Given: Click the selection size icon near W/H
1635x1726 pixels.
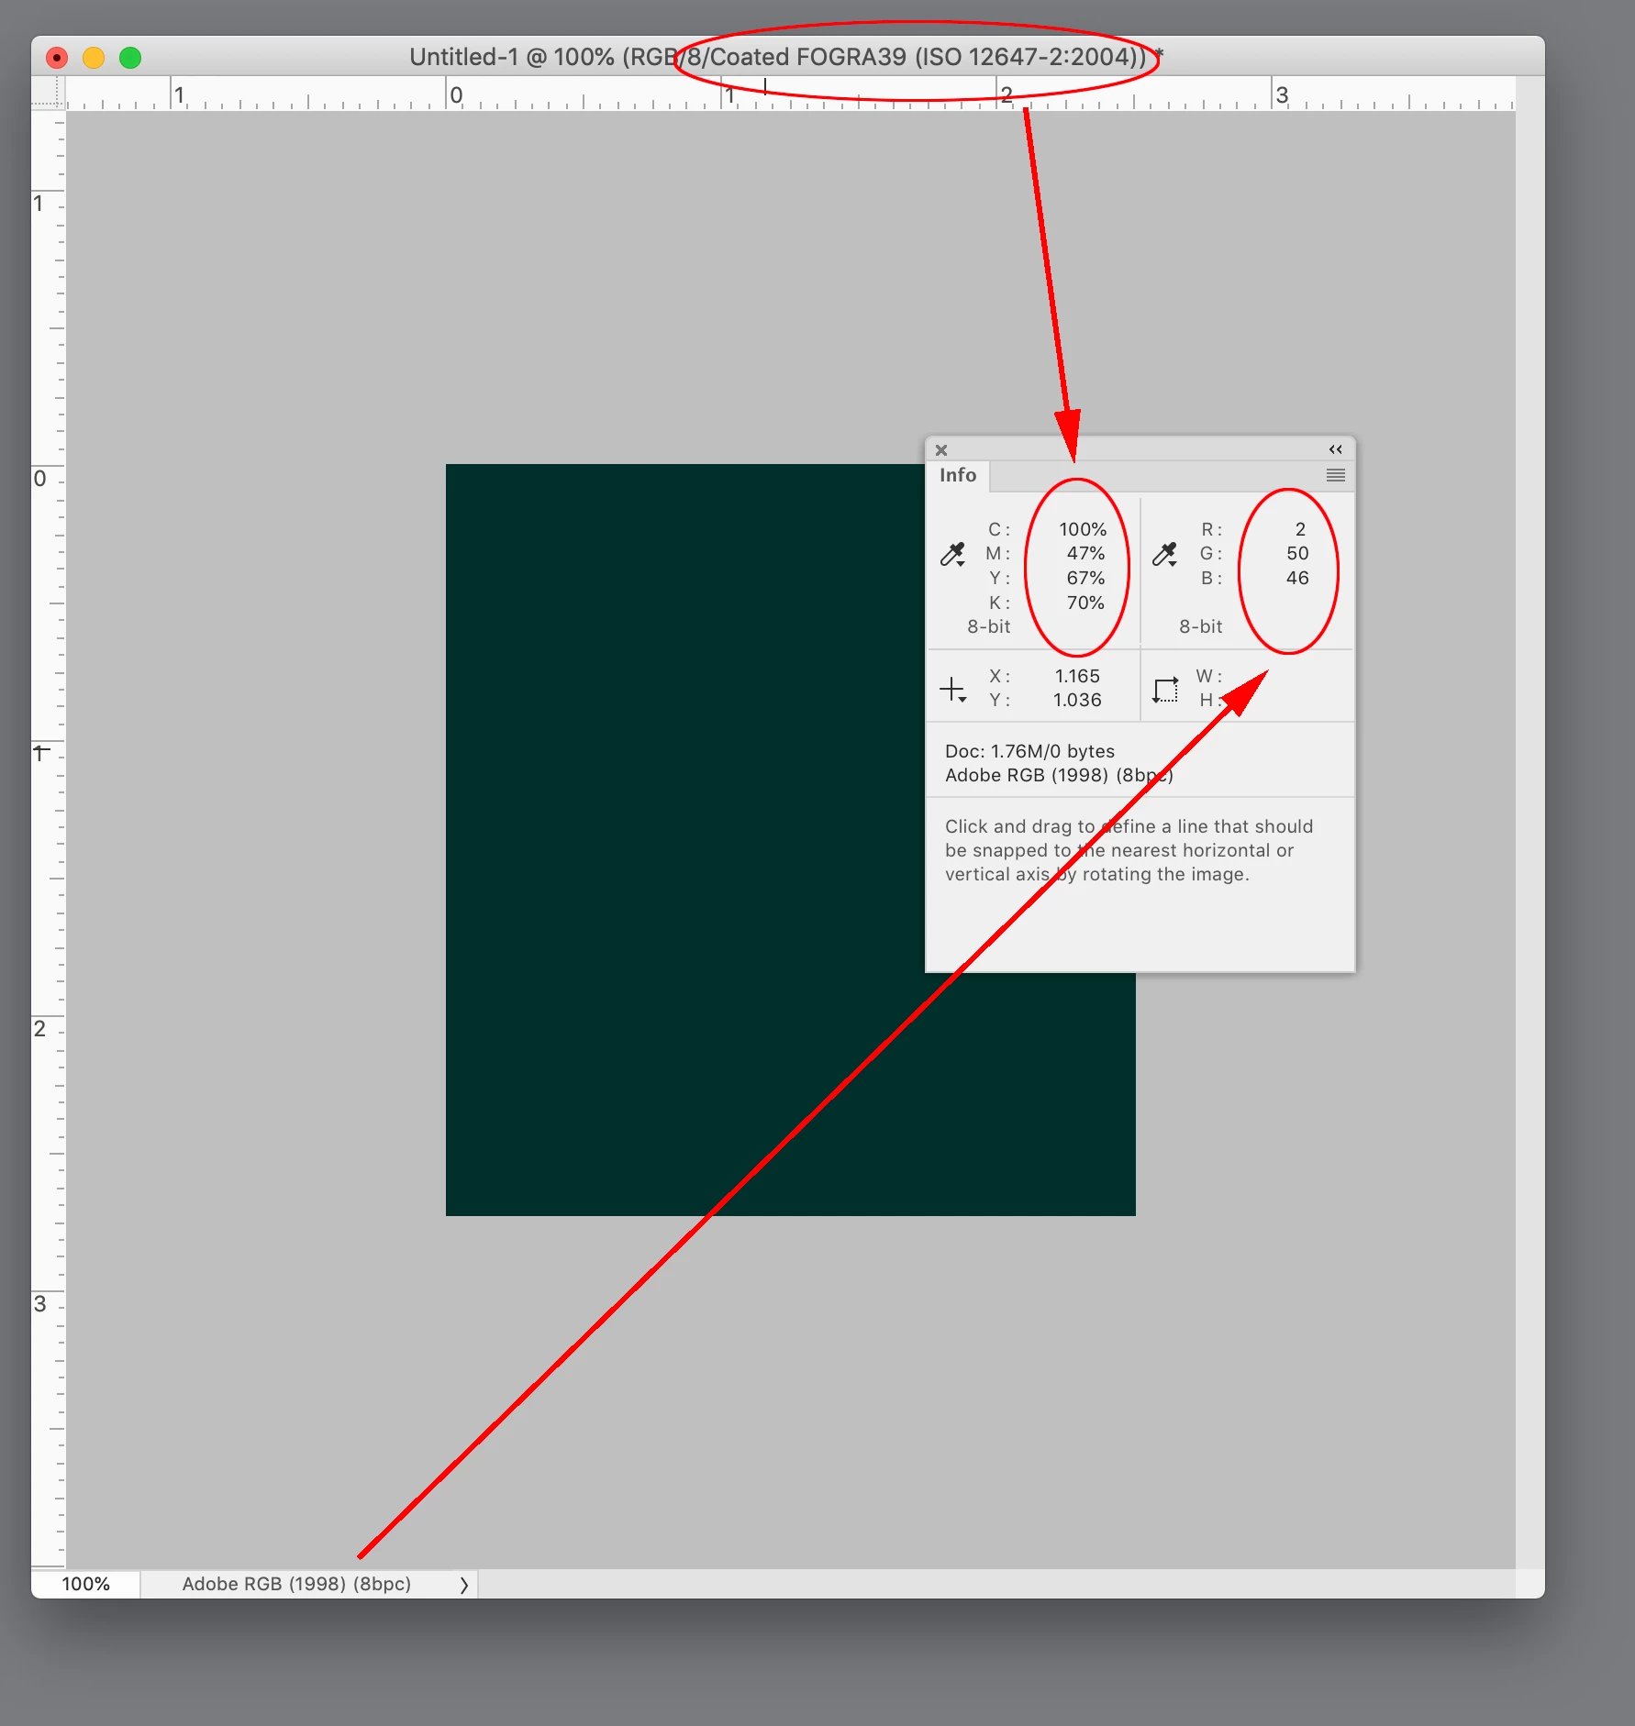Looking at the screenshot, I should tap(1165, 690).
